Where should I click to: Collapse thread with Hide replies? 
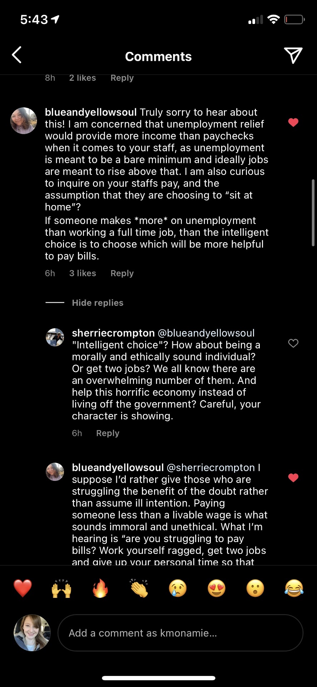(x=98, y=303)
